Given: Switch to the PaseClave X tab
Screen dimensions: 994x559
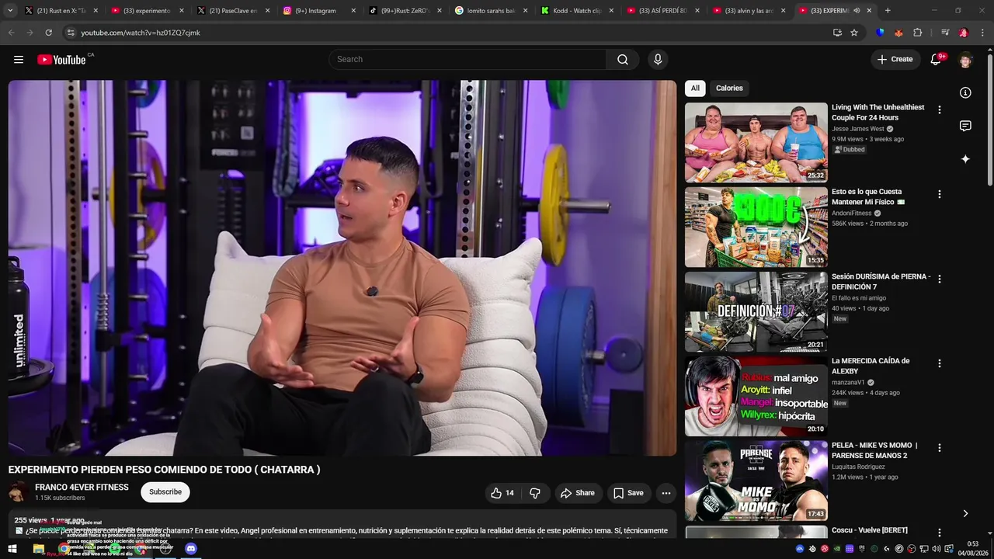Looking at the screenshot, I should (233, 11).
